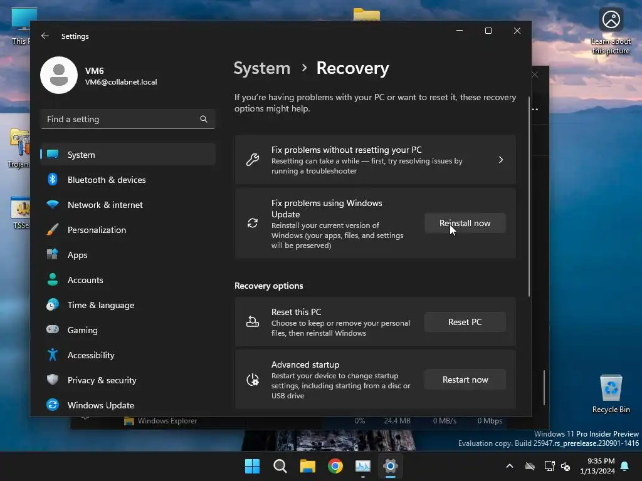This screenshot has height=481, width=642.
Task: Select the Recycle Bin desktop icon
Action: click(x=611, y=394)
